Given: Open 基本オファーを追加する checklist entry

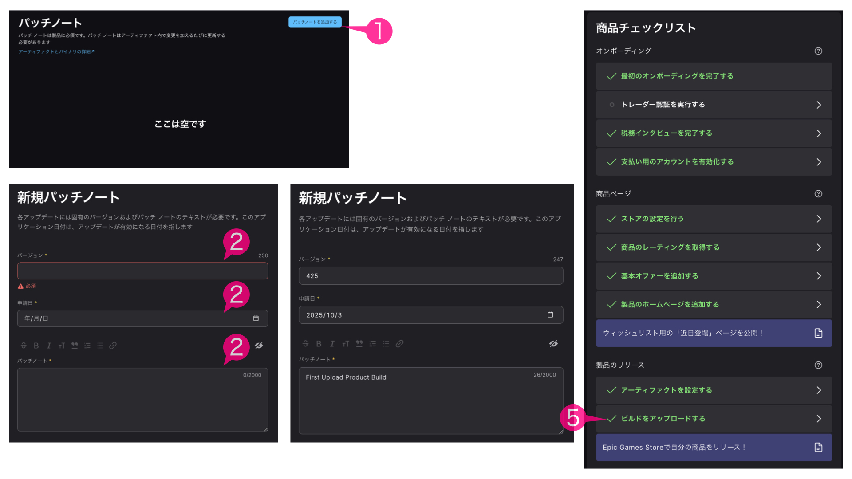Looking at the screenshot, I should (x=714, y=276).
